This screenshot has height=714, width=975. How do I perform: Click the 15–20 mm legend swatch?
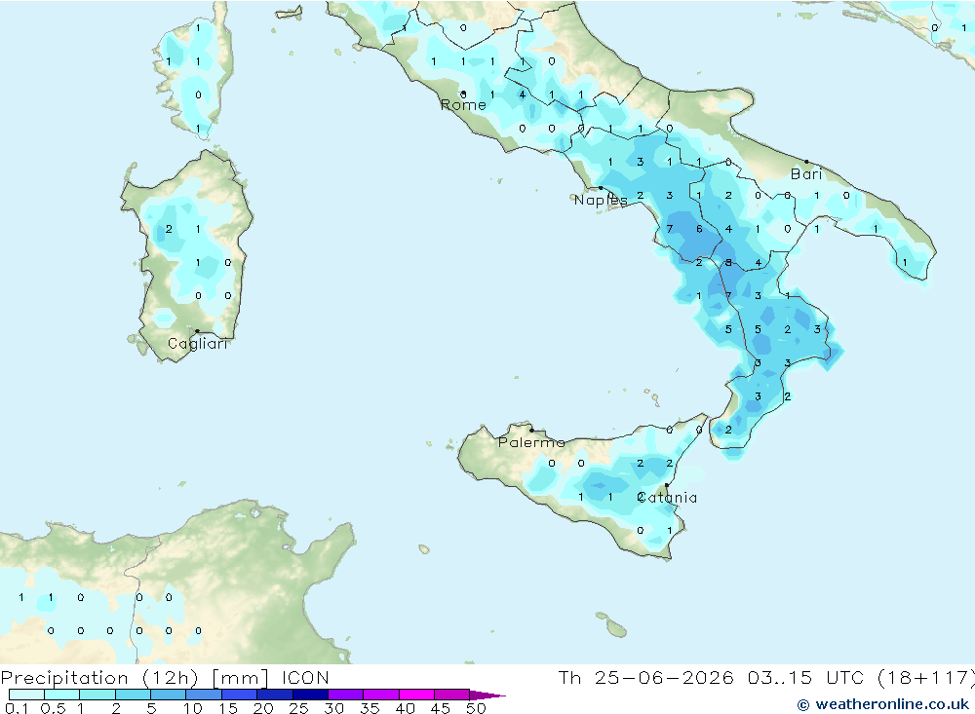240,695
